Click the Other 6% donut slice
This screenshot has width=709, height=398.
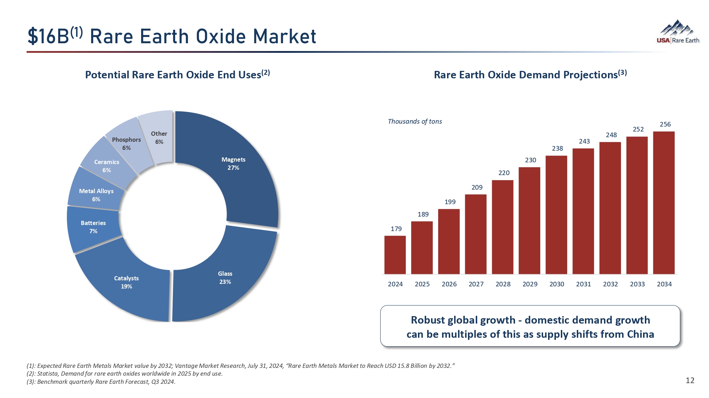159,138
